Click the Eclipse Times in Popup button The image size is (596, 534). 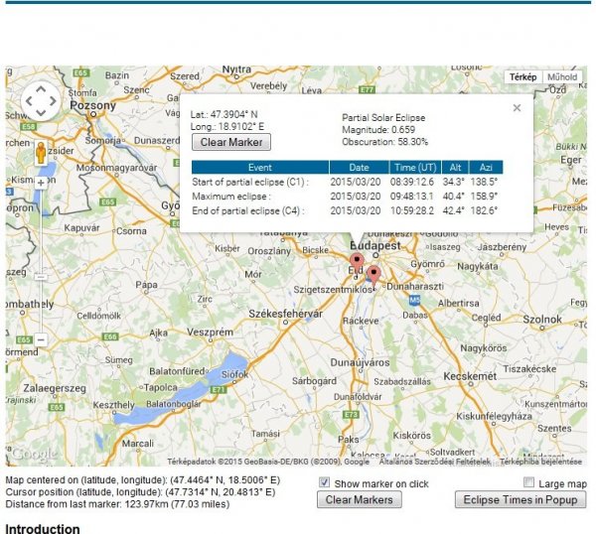520,500
